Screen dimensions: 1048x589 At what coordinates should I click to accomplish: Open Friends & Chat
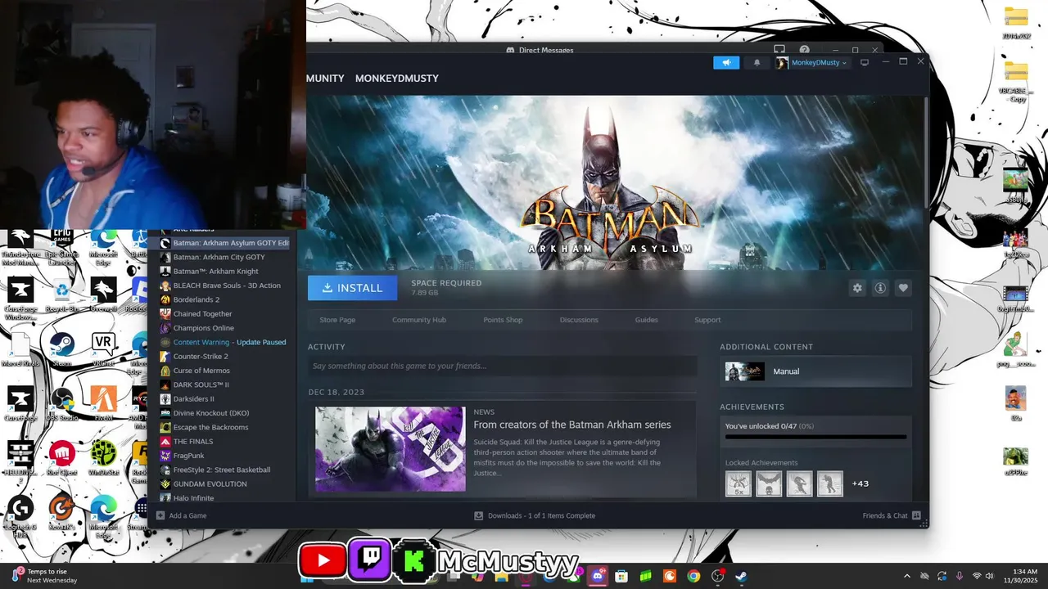[x=892, y=515]
